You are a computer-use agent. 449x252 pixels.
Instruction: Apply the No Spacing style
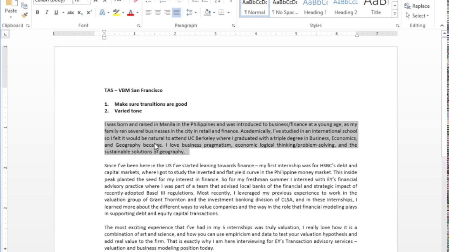285,8
